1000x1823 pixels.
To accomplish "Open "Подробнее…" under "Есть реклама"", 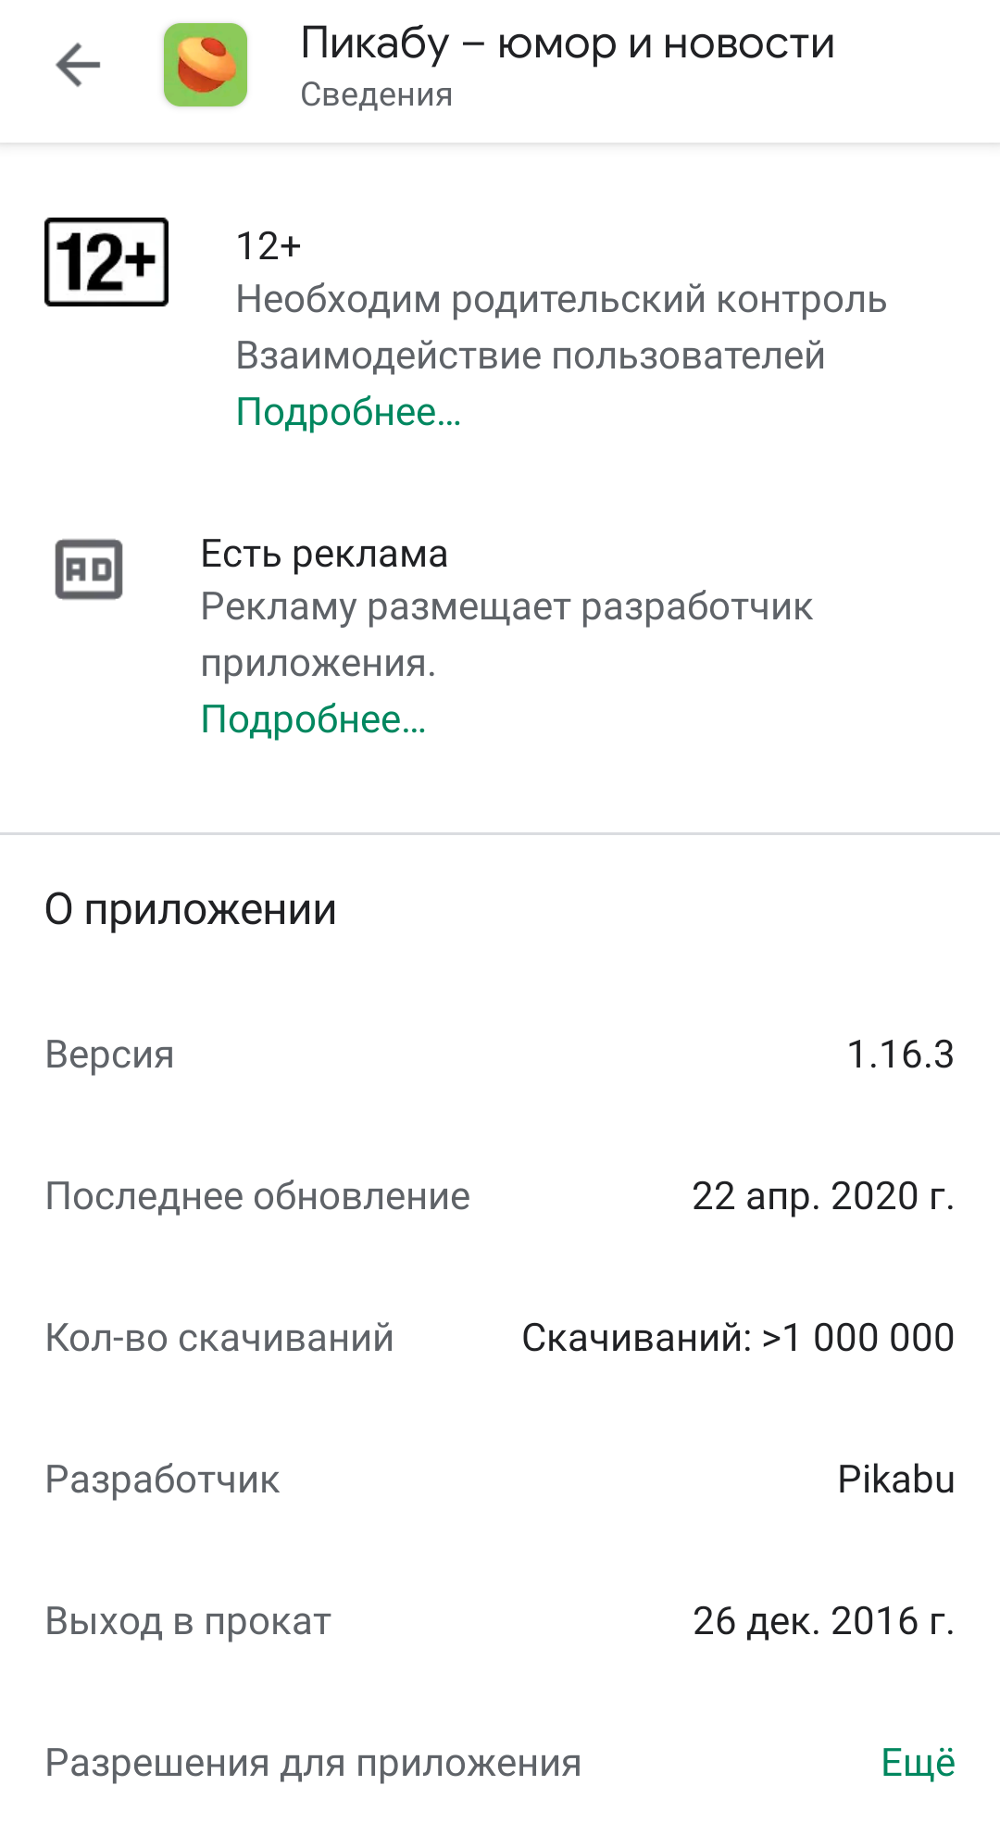I will pos(313,719).
